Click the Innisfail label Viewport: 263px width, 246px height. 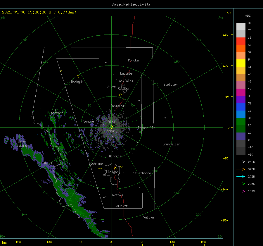(x=118, y=106)
